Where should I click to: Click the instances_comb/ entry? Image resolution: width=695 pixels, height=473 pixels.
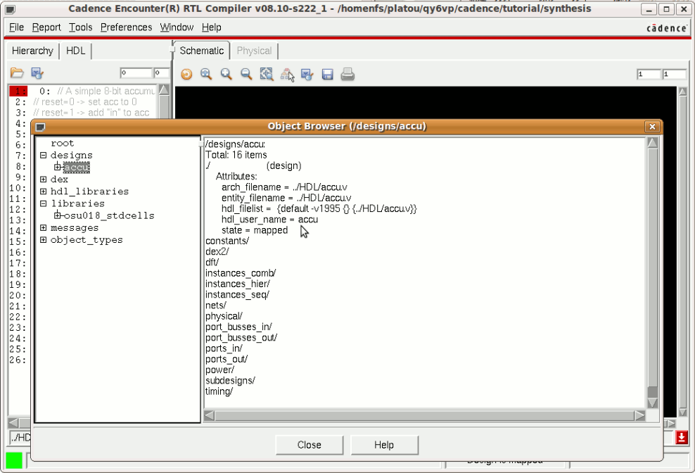241,273
